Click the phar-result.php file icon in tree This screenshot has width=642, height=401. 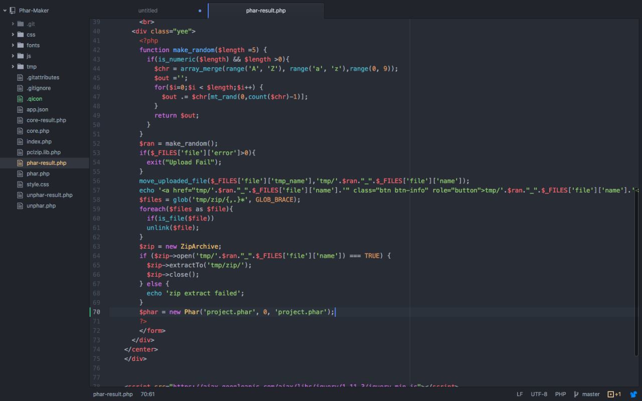click(x=21, y=163)
